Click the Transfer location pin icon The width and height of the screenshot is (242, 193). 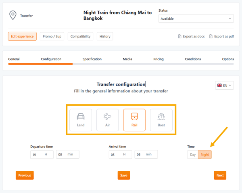pyautogui.click(x=13, y=16)
